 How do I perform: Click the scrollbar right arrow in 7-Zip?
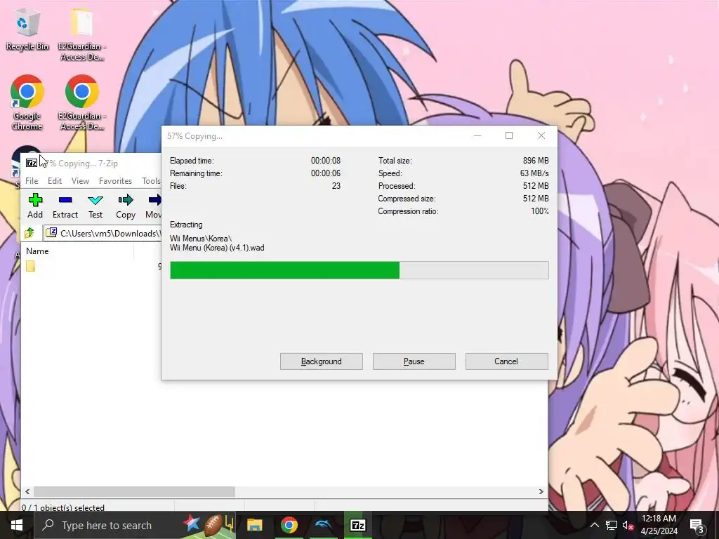541,491
